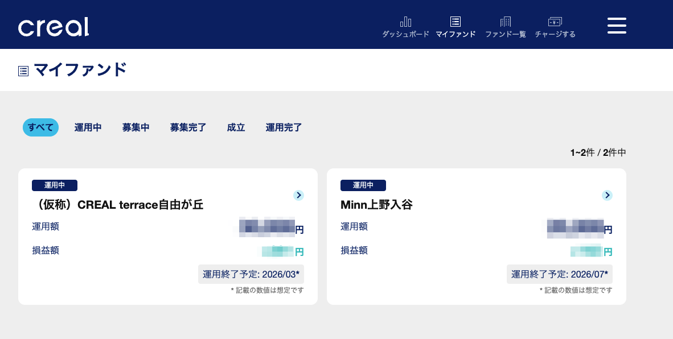673x339 pixels.
Task: Click 運用終了予定: 2026/07* label
Action: [559, 274]
